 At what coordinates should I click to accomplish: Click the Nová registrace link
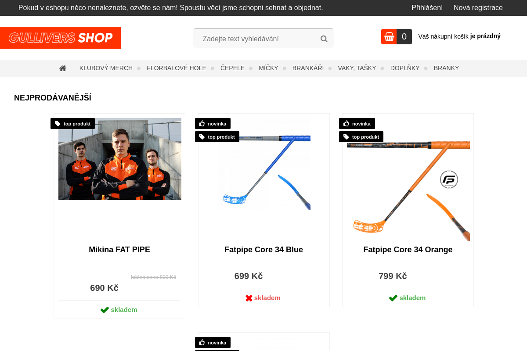pyautogui.click(x=478, y=7)
